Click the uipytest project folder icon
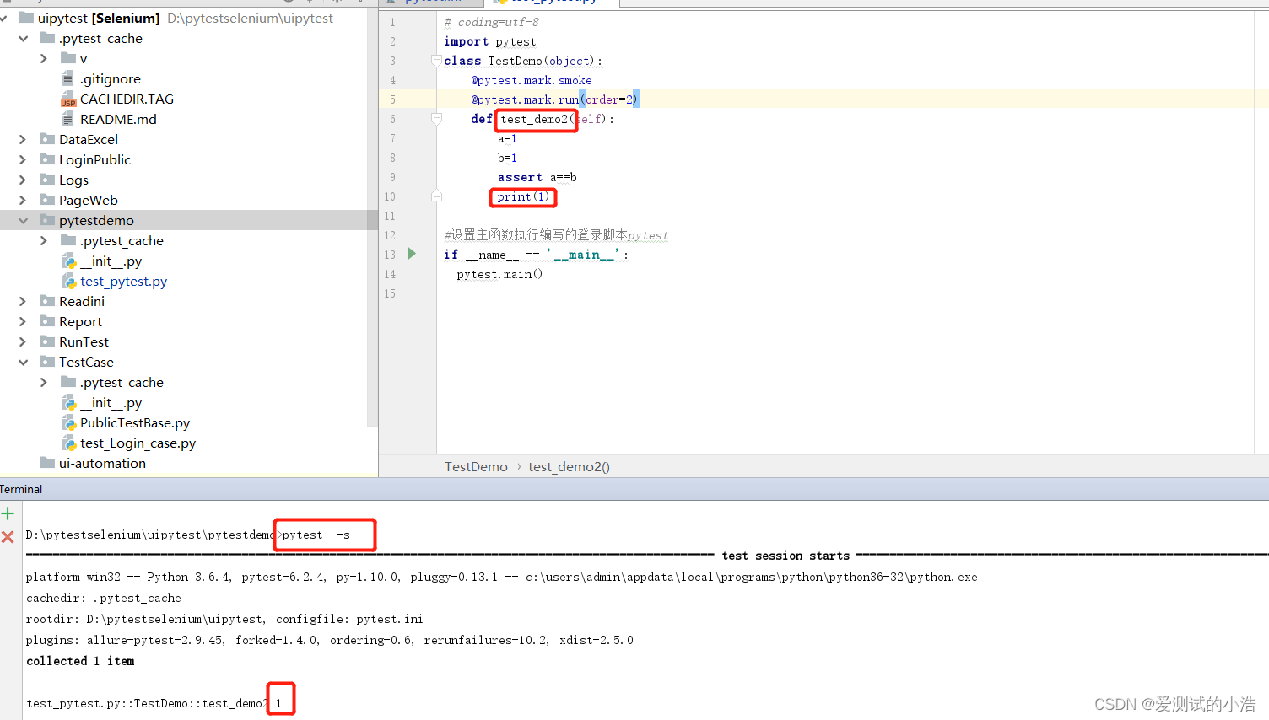Viewport: 1269px width, 720px height. tap(26, 18)
